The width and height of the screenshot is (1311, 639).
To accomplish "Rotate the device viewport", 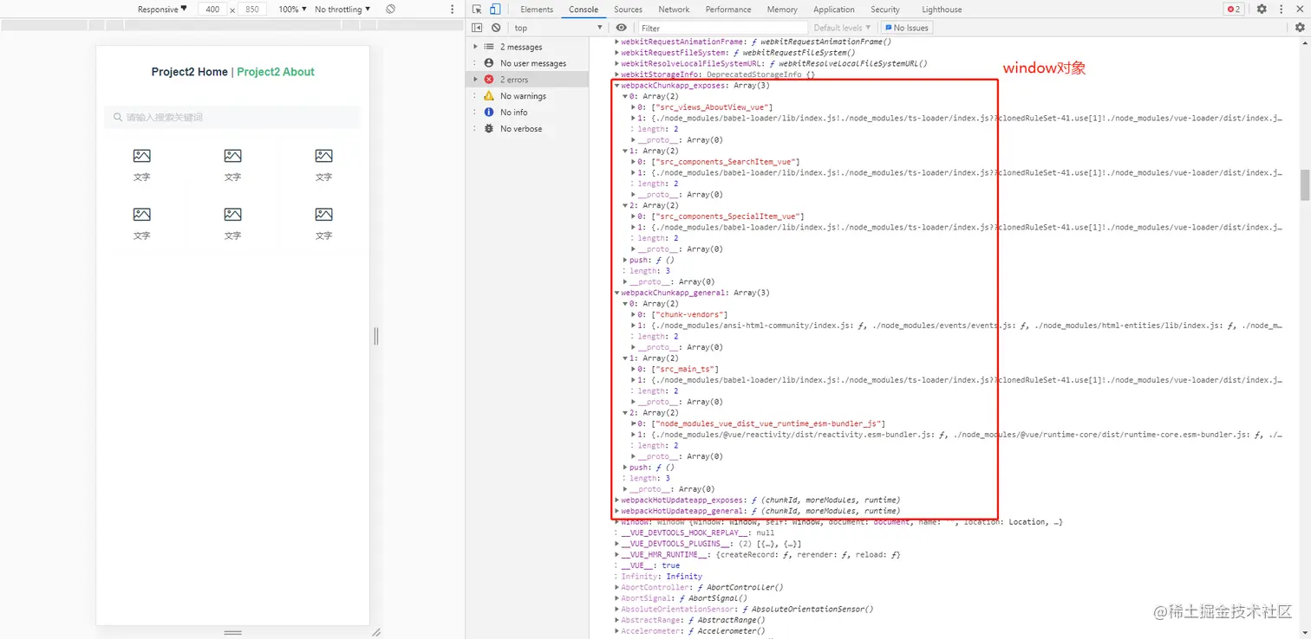I will coord(390,10).
